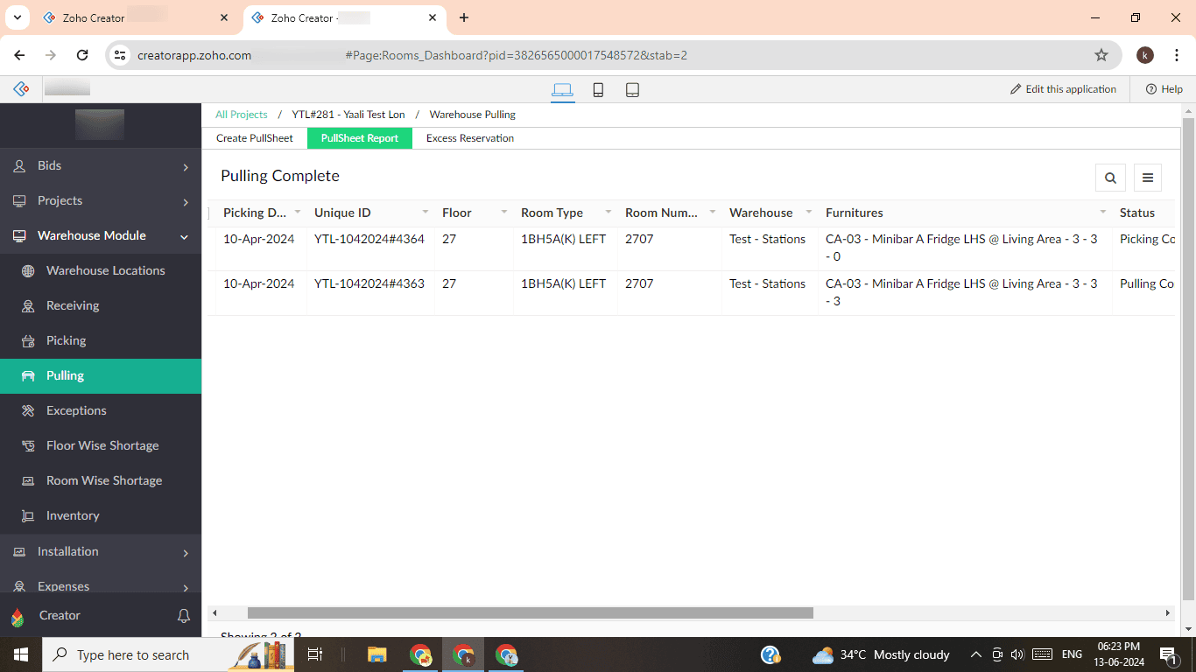
Task: Switch to the Excess Reservation tab
Action: [x=469, y=138]
